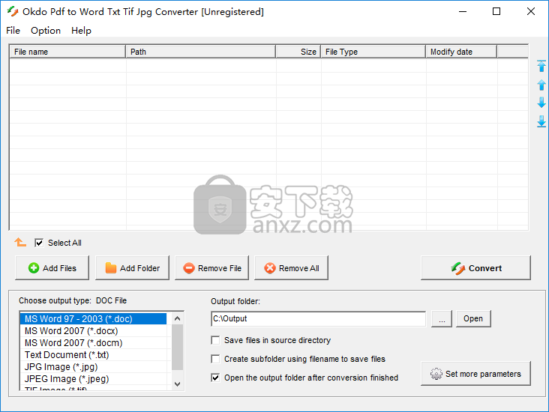Click the move to bottom arrow icon
Viewport: 549px width, 412px height.
(x=541, y=121)
